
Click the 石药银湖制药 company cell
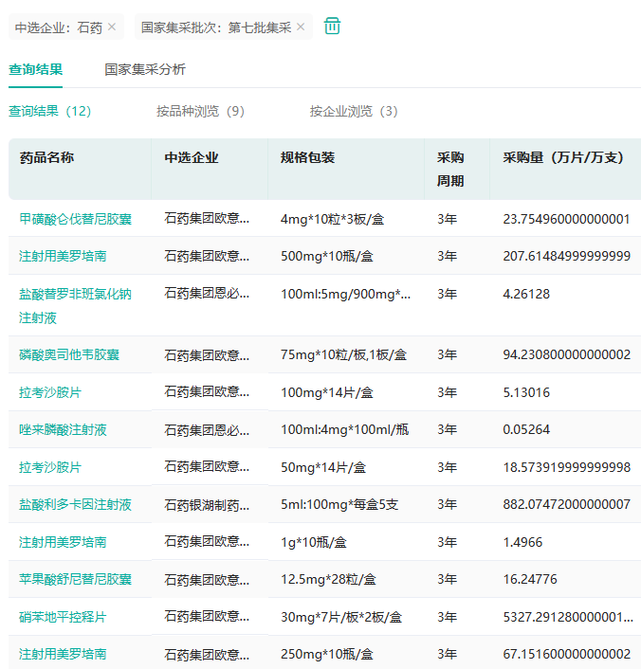pyautogui.click(x=207, y=504)
